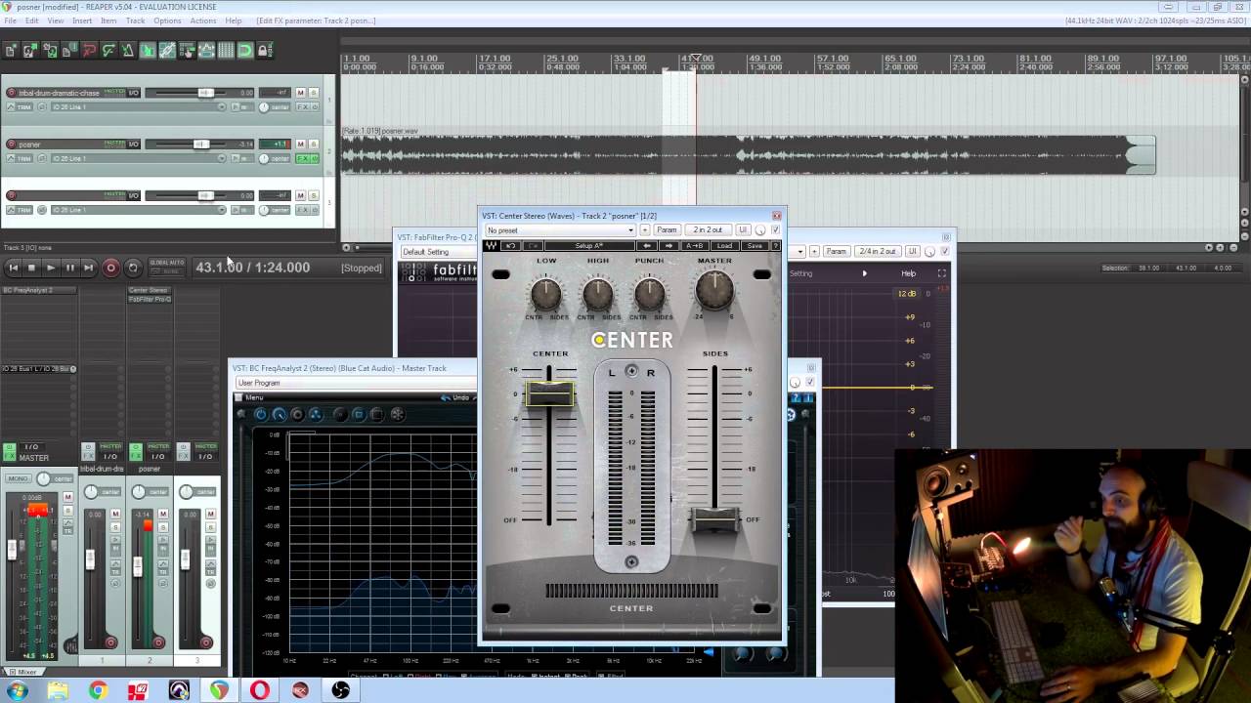1251x703 pixels.
Task: Open the No preset dropdown in Center plugin
Action: (560, 230)
